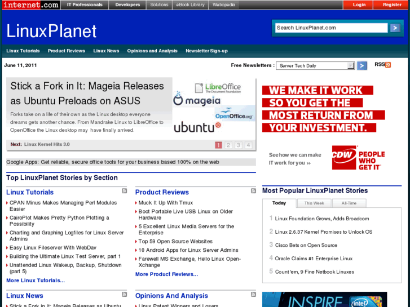Click the mageia logo image
Image resolution: width=410 pixels, height=307 pixels.
tap(197, 100)
